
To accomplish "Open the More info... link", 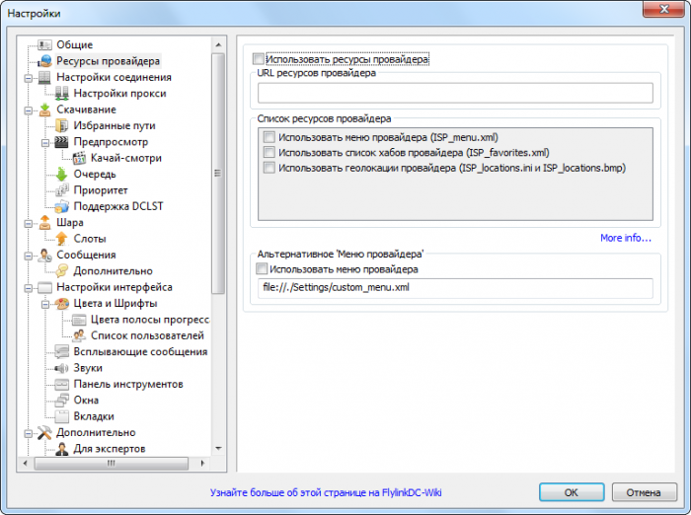I will pyautogui.click(x=626, y=238).
